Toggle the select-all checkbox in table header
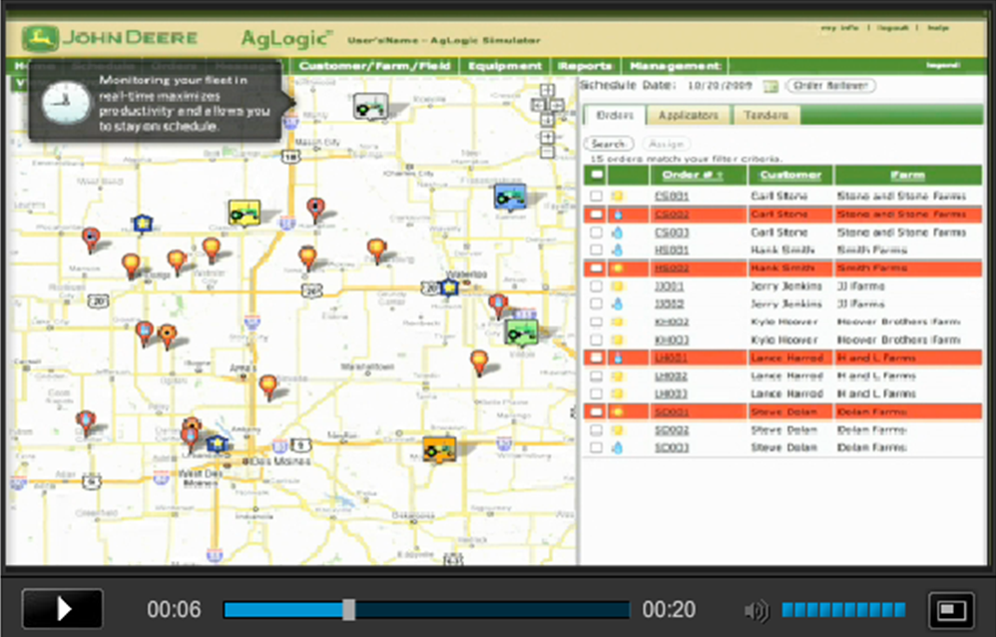The height and width of the screenshot is (637, 996). [596, 175]
